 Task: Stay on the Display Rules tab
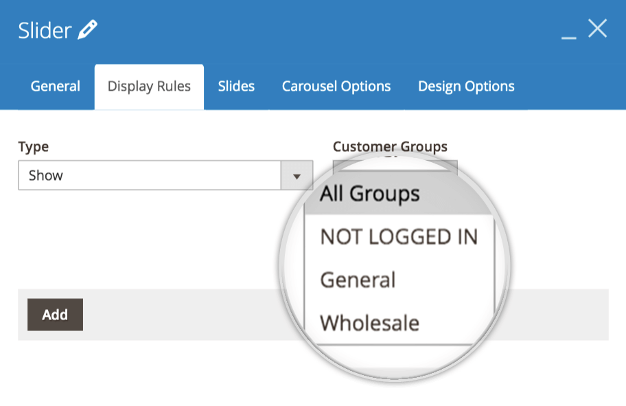148,86
